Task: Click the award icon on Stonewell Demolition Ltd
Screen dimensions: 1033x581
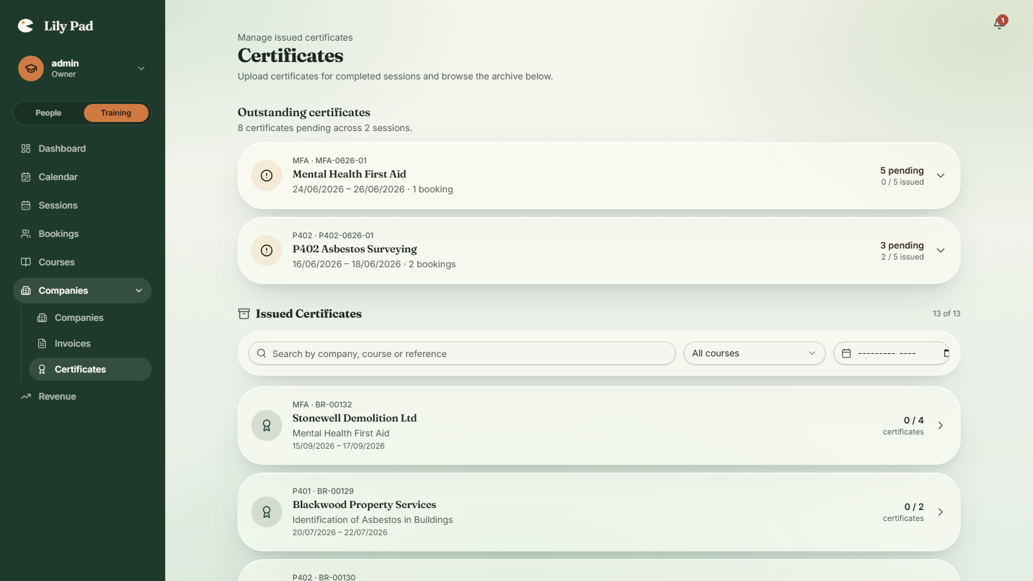Action: pos(267,425)
